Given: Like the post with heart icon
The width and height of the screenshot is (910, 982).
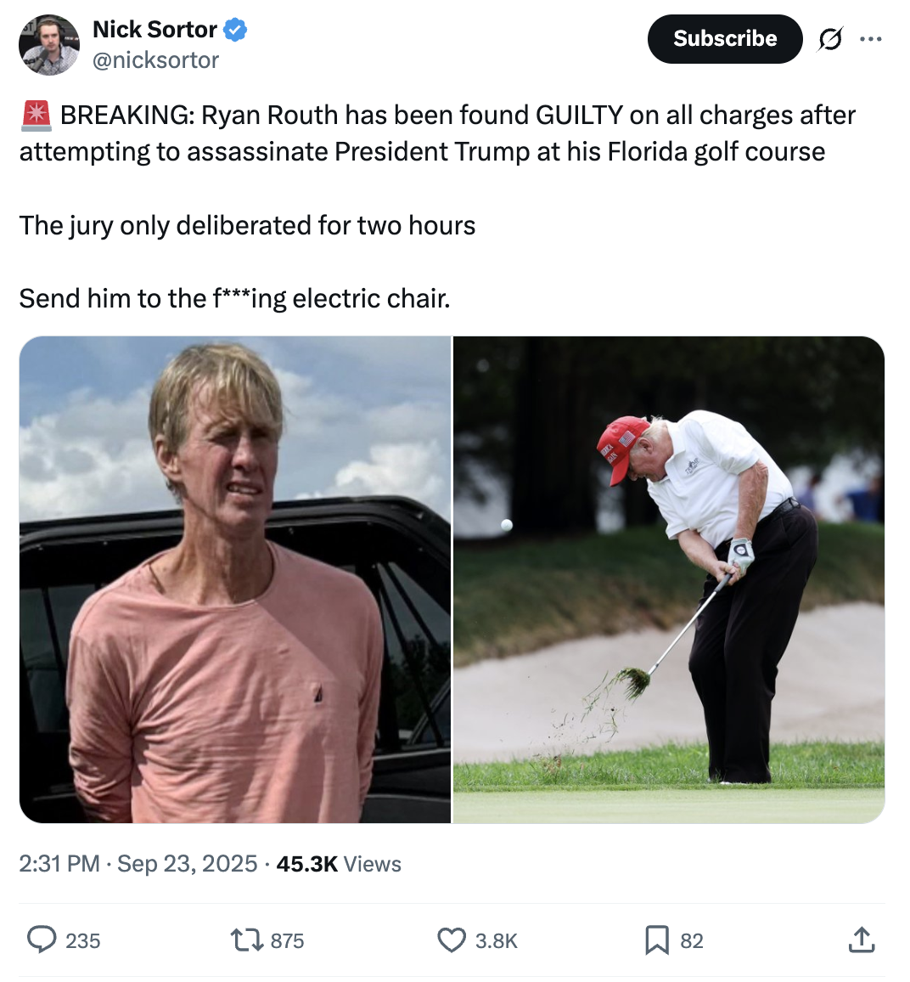Looking at the screenshot, I should [x=452, y=940].
